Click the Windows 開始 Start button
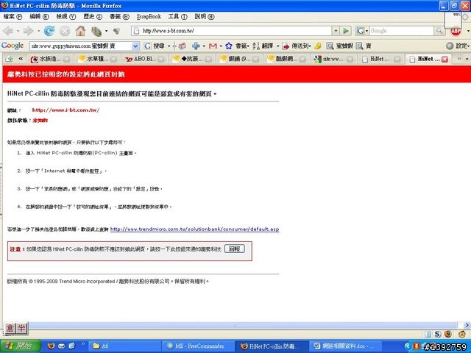 click(21, 346)
